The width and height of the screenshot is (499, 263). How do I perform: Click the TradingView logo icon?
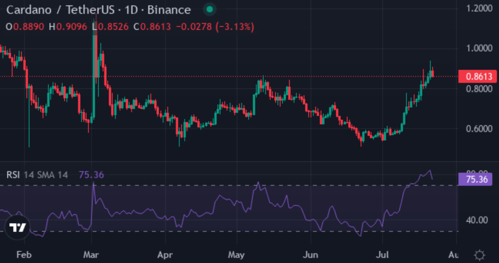[17, 227]
